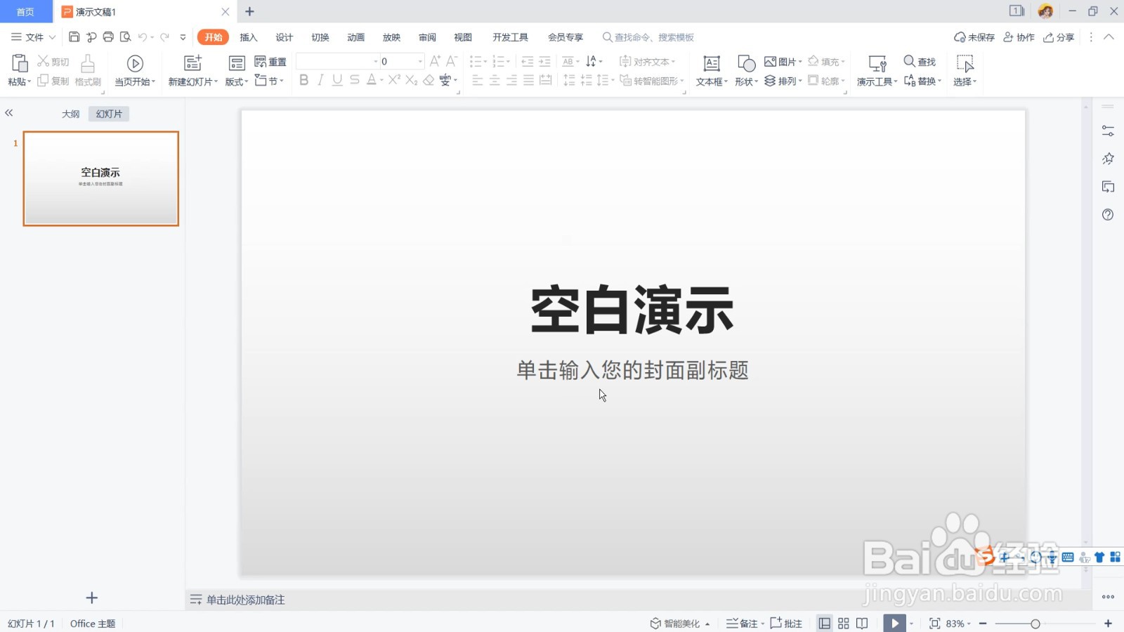Click the 分享 share button
This screenshot has width=1124, height=632.
pyautogui.click(x=1059, y=37)
